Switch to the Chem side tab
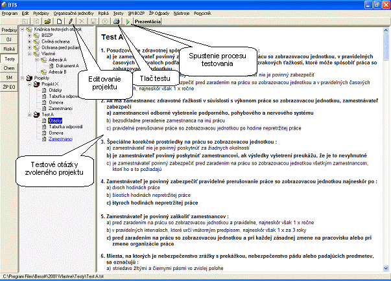Screen dimensions: 391x281 click(9, 68)
